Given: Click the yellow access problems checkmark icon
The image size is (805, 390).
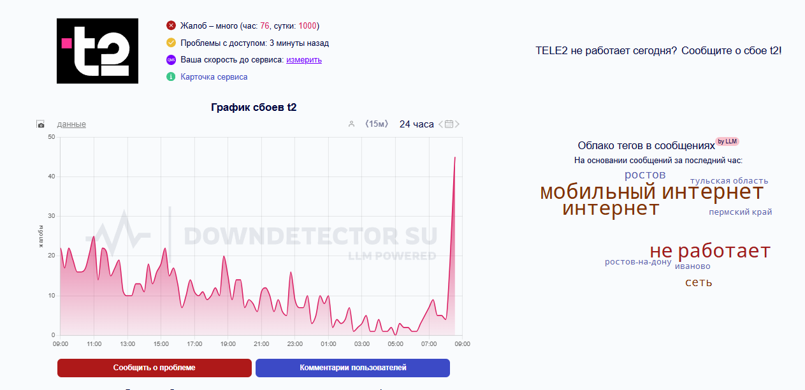Looking at the screenshot, I should click(x=171, y=43).
